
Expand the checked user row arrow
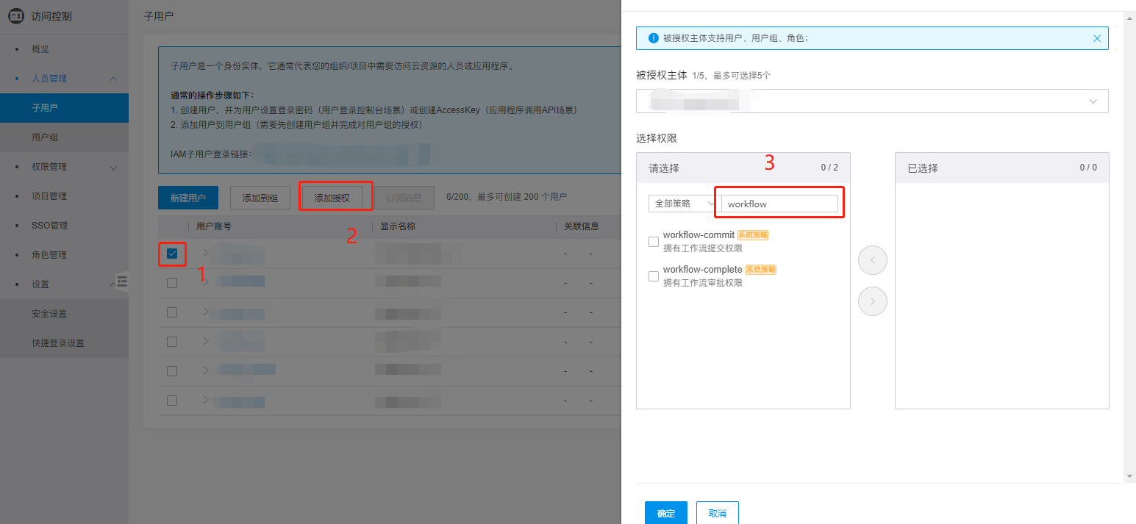206,254
